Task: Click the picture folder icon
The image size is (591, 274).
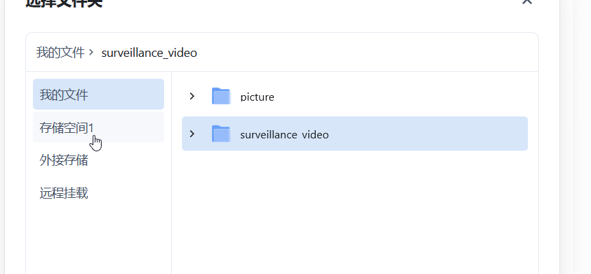Action: (x=221, y=96)
